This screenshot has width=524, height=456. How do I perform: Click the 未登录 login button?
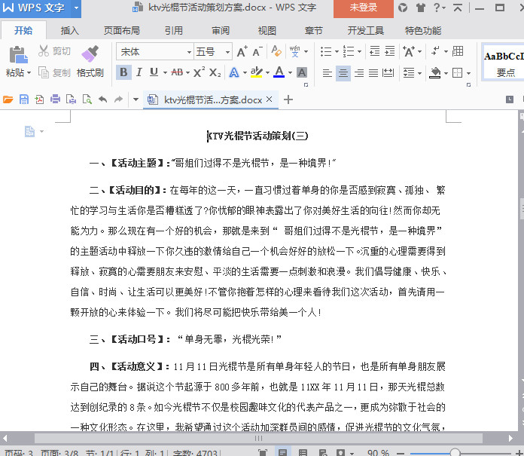click(x=364, y=8)
